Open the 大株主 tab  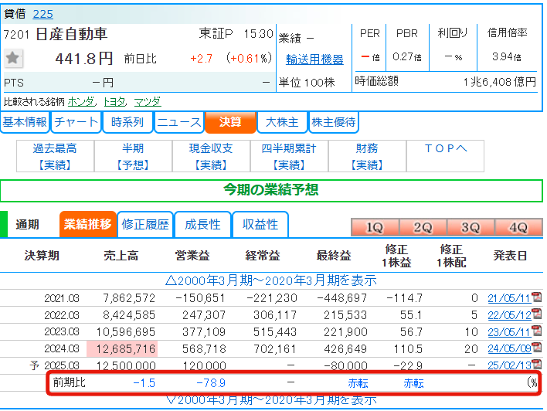282,122
